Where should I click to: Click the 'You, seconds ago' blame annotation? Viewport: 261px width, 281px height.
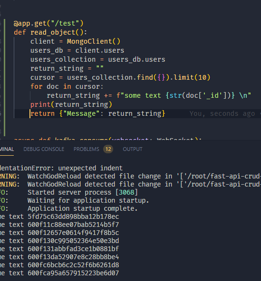[x=222, y=113]
